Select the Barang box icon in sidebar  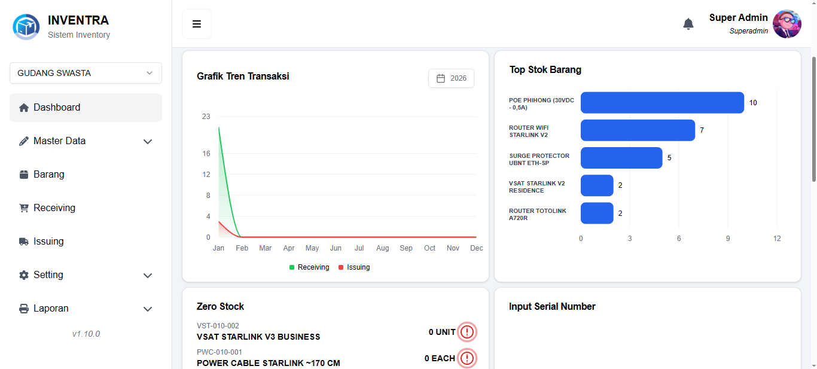click(24, 174)
